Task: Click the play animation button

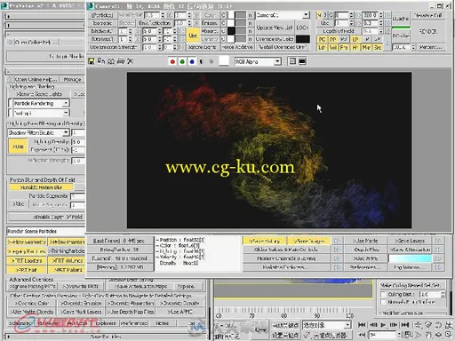Action: (x=383, y=325)
